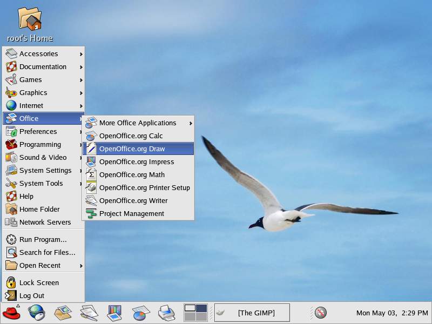Viewport: 432px width, 324px height.
Task: Click the printer icon on the panel
Action: (x=167, y=313)
